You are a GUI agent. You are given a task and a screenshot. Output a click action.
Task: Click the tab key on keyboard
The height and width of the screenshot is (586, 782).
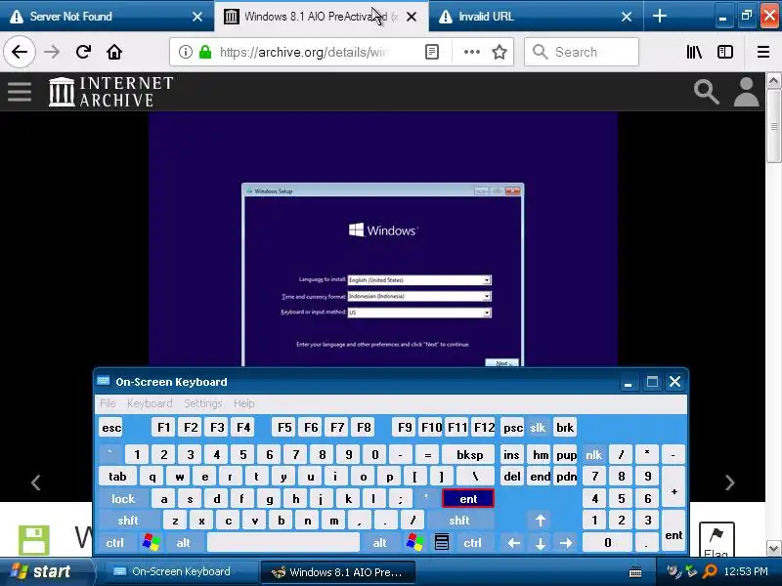[117, 477]
